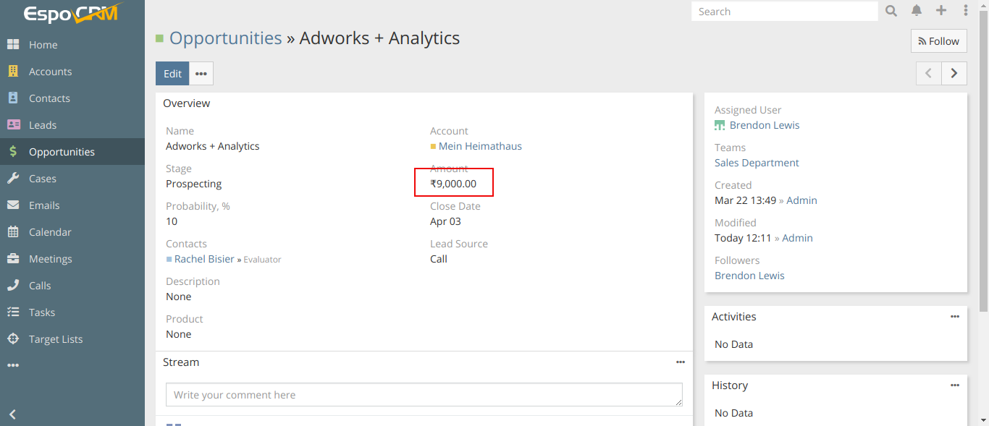Open the Rachel Bisier contact link
The image size is (989, 426).
[204, 259]
